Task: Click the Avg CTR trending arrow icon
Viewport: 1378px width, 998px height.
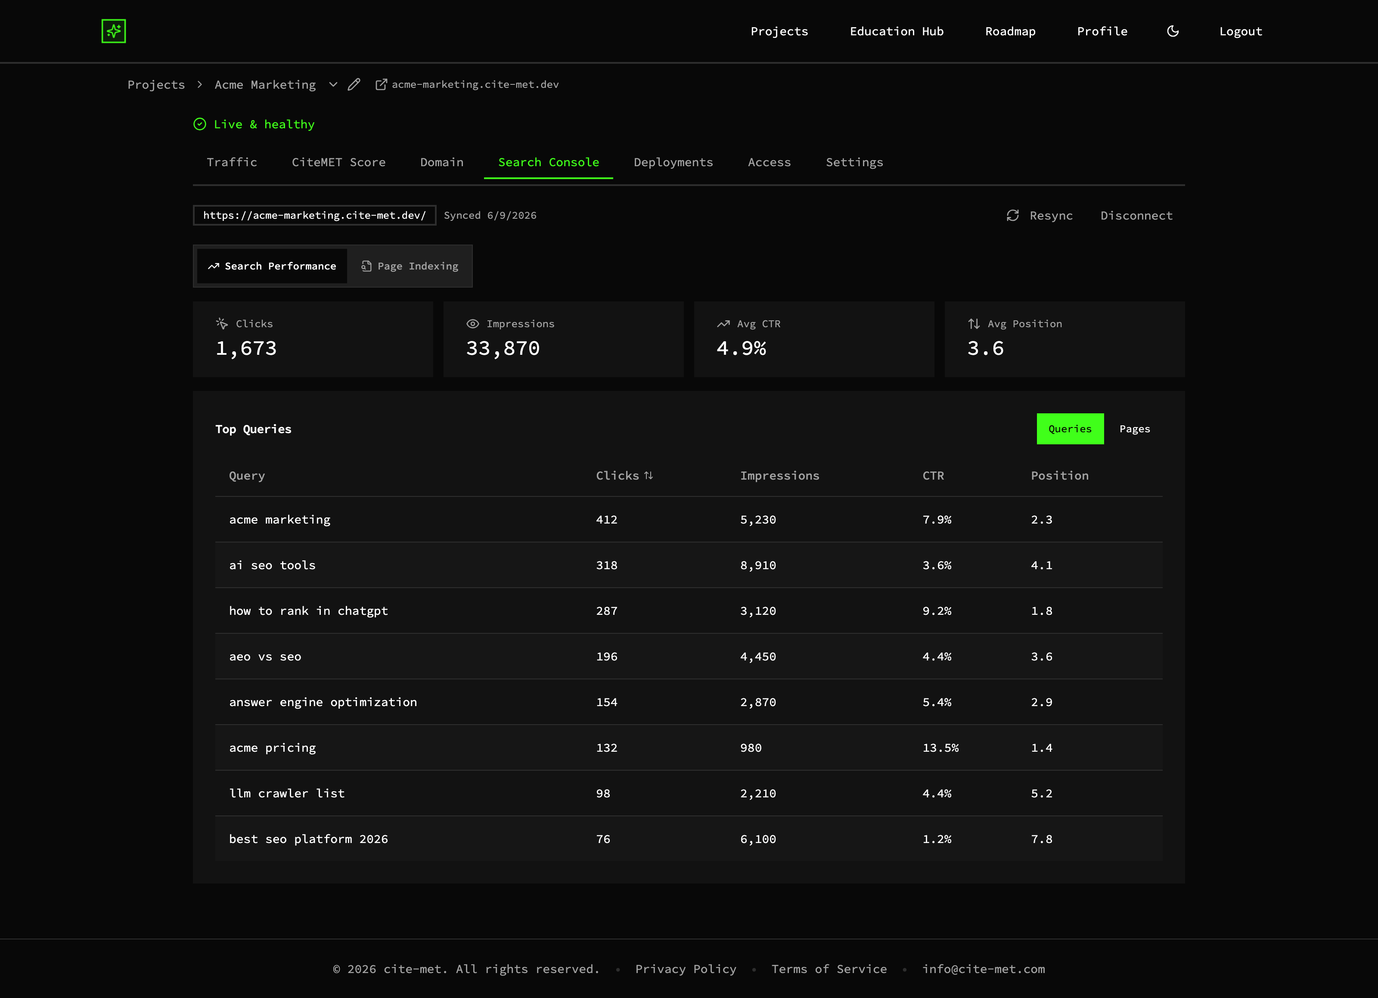Action: click(x=723, y=324)
